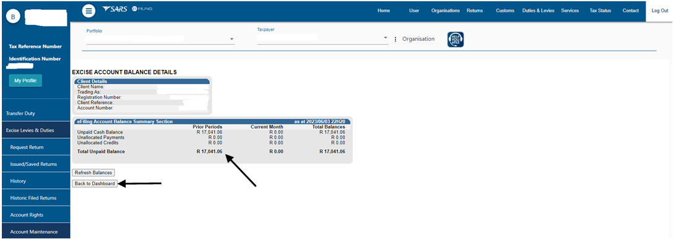This screenshot has height=239, width=676.
Task: Open the My Profile button
Action: 25,80
